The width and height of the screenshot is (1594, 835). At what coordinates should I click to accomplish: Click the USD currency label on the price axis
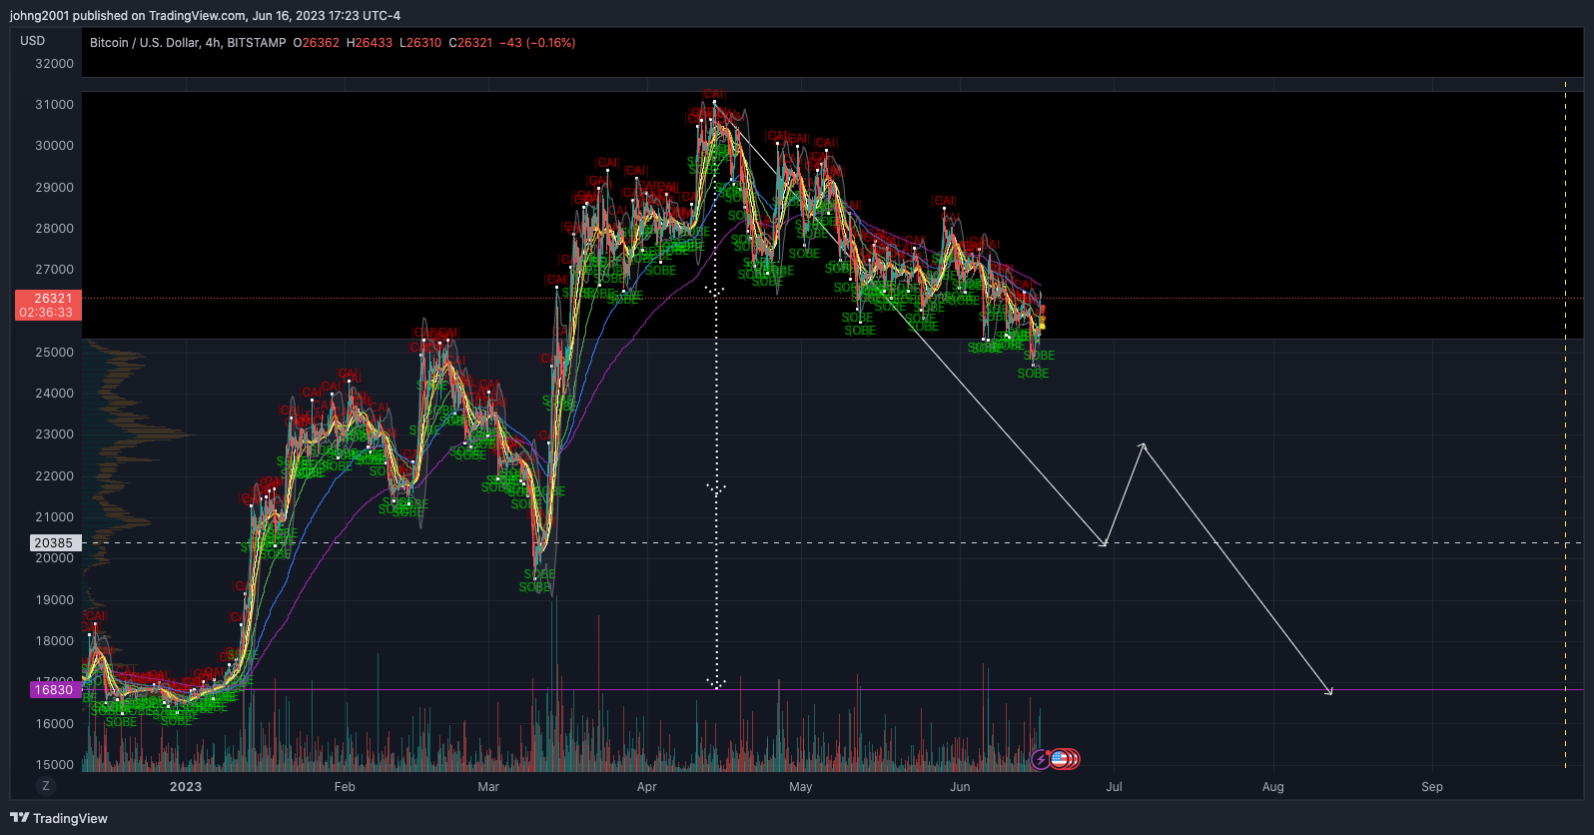33,41
